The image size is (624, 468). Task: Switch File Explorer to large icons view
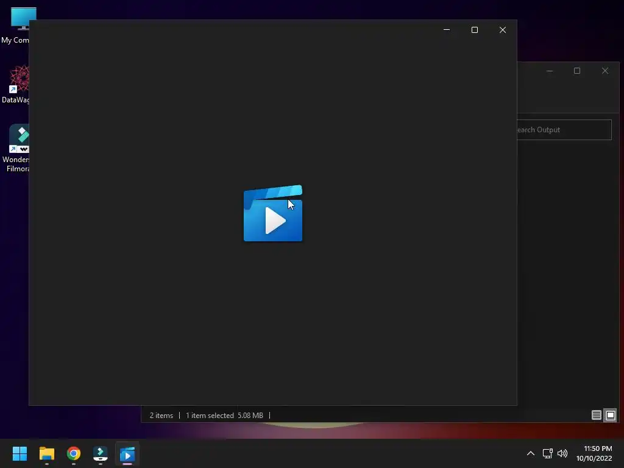click(611, 415)
